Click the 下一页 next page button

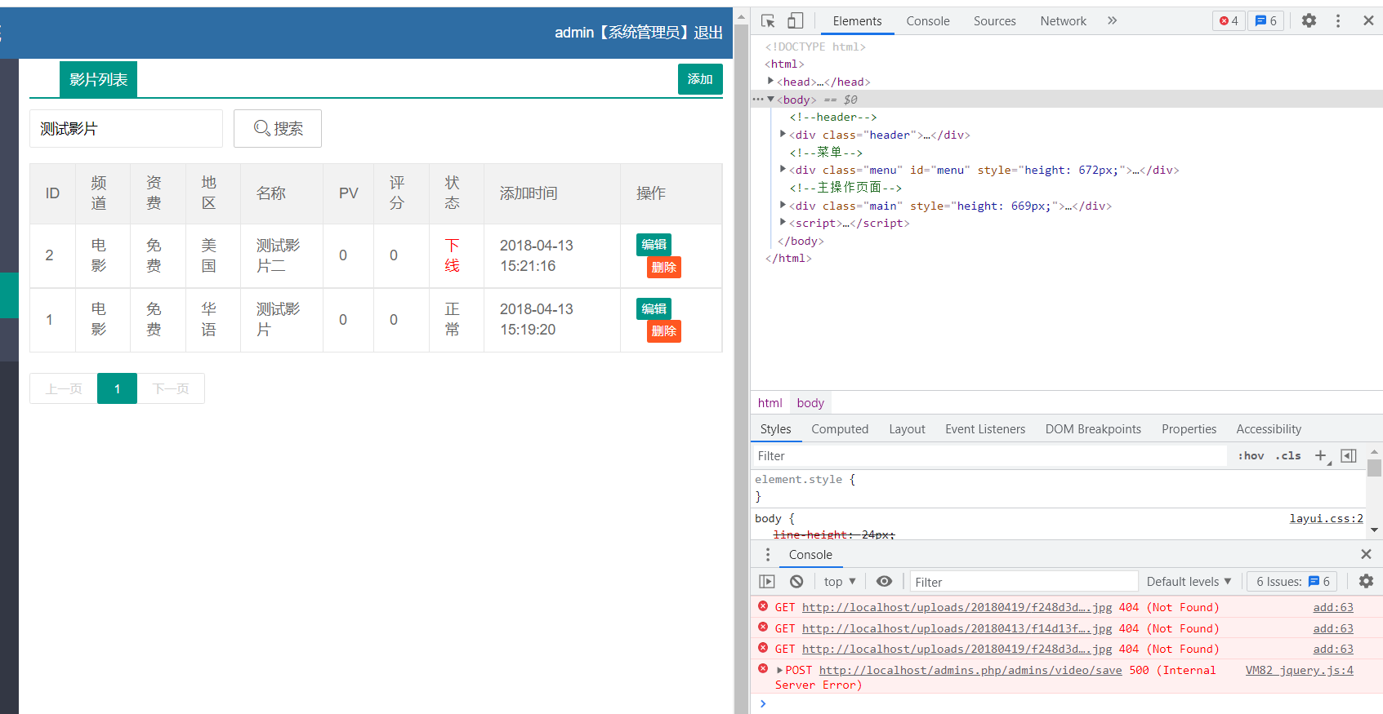click(x=171, y=388)
